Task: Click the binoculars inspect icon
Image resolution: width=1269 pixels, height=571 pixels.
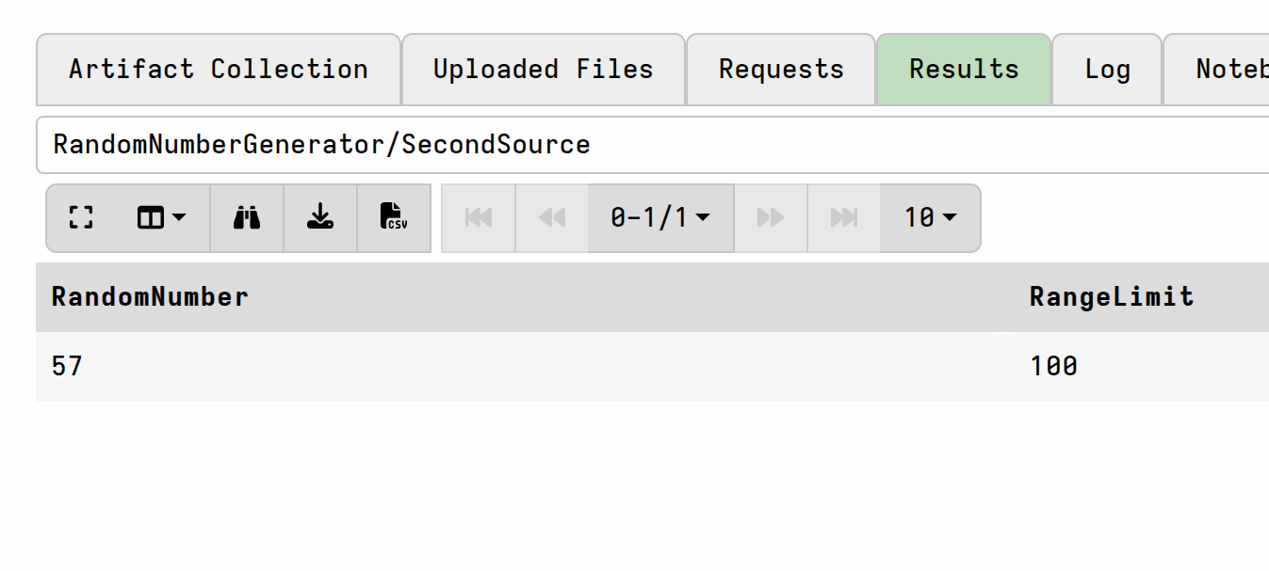Action: pos(247,218)
